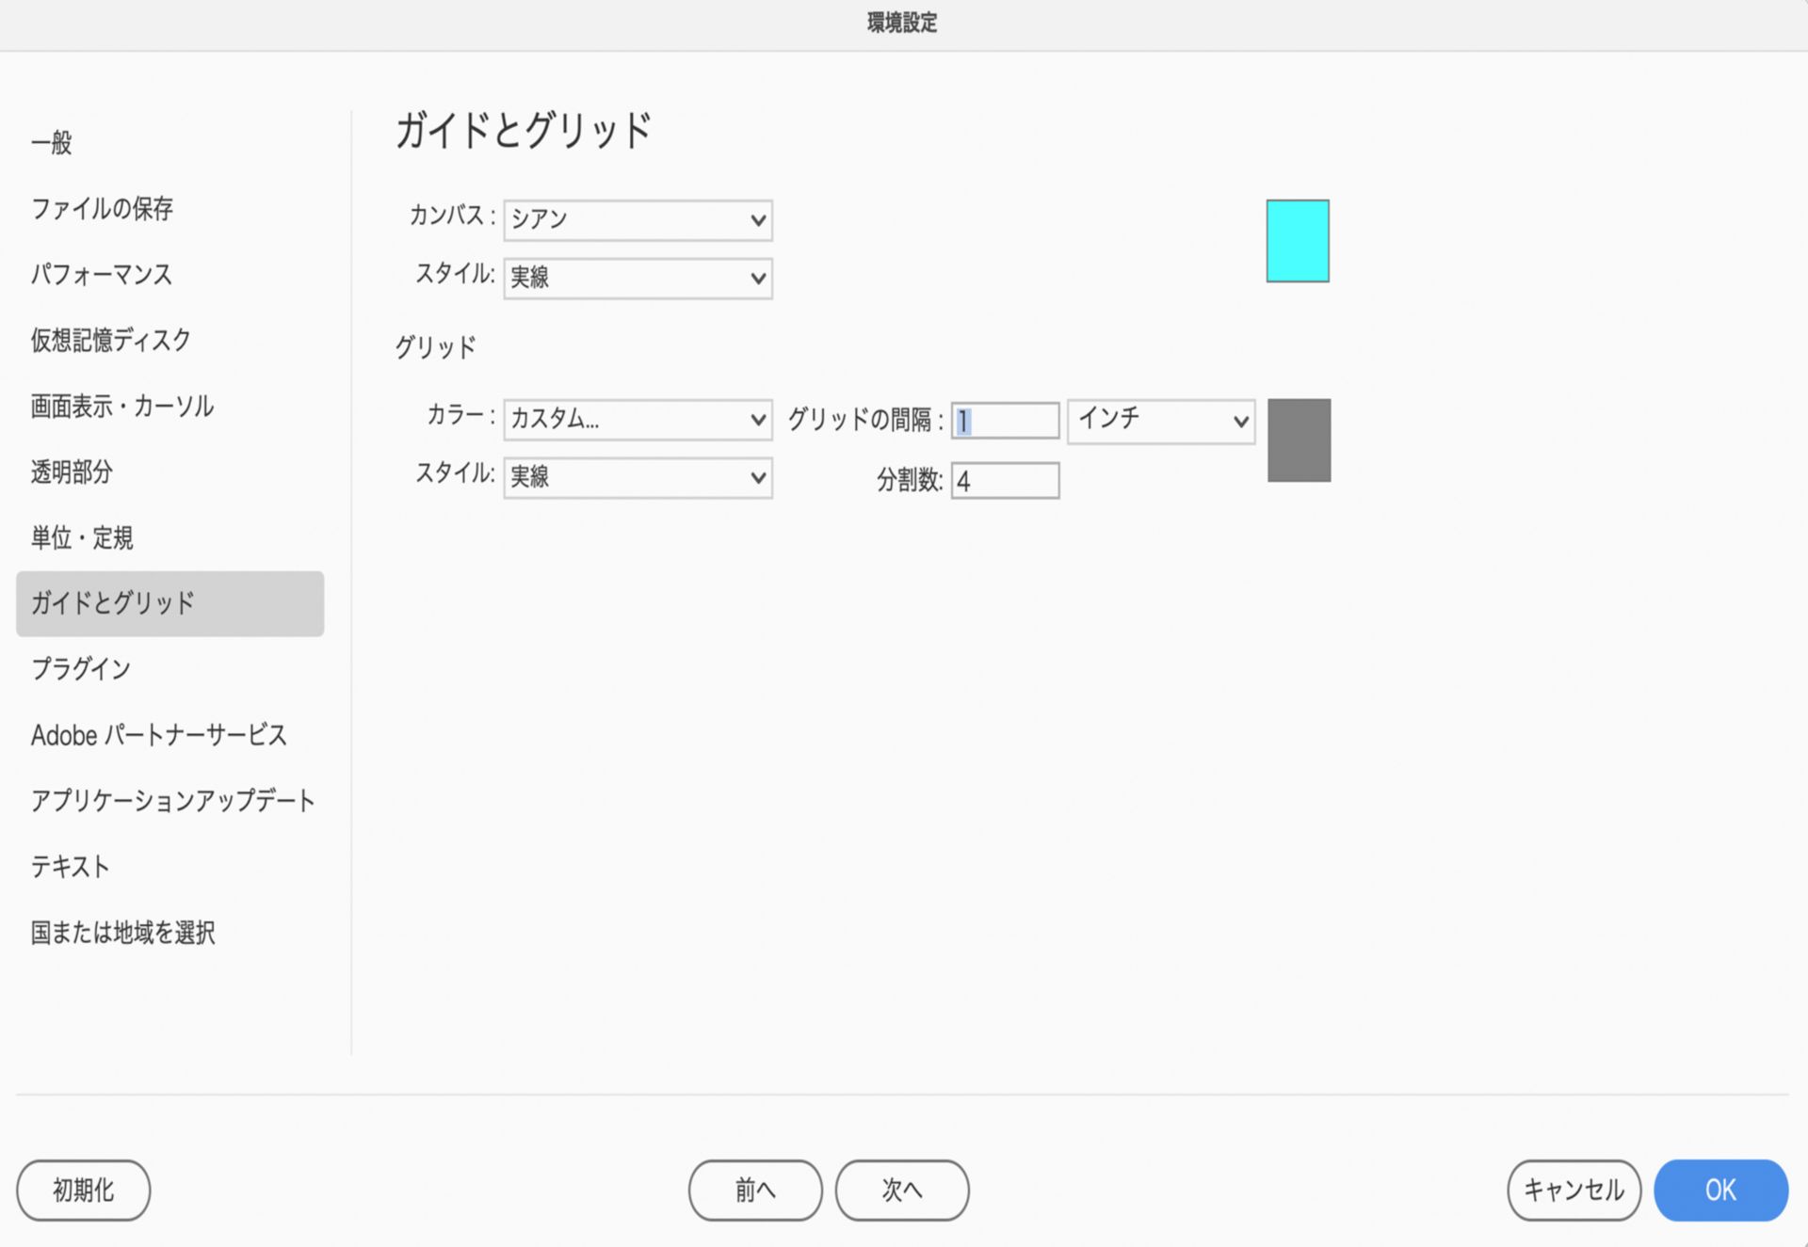This screenshot has width=1808, height=1247.
Task: Open プラグイン preferences section
Action: [81, 669]
